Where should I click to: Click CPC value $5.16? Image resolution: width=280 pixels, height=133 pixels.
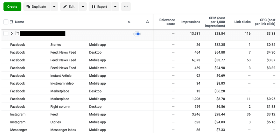271,122
